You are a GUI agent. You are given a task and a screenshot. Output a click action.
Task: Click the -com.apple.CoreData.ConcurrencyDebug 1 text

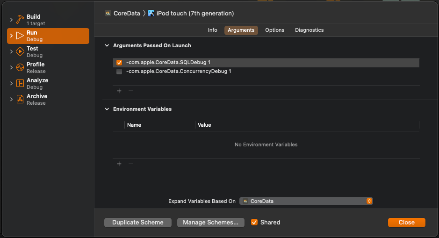tap(179, 72)
